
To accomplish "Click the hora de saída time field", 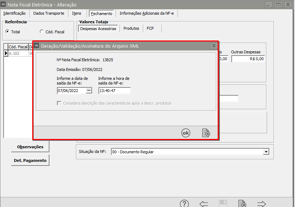I will 114,91.
